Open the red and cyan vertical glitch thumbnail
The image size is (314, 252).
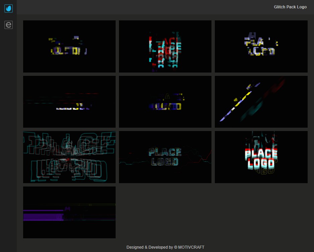click(165, 46)
